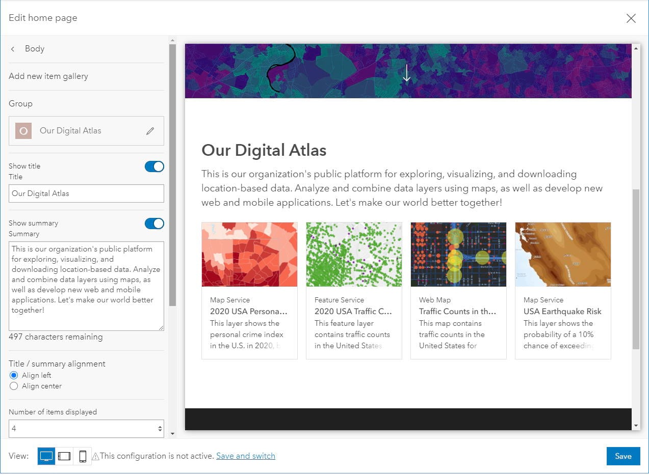Select desktop view icon
The width and height of the screenshot is (649, 475).
46,456
